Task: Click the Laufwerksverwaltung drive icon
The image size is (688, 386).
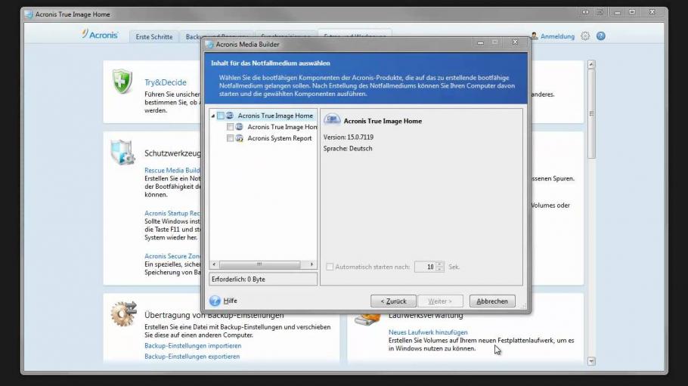Action: [367, 320]
